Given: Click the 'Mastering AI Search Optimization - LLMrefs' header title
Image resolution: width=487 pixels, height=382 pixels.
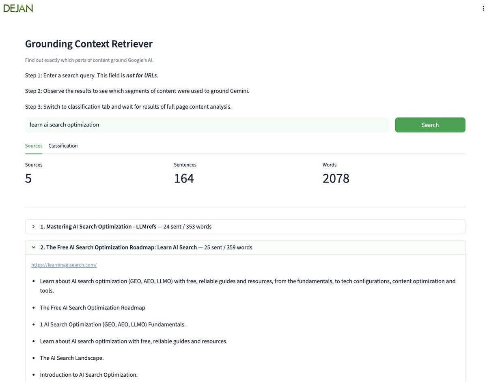Looking at the screenshot, I should (101, 227).
